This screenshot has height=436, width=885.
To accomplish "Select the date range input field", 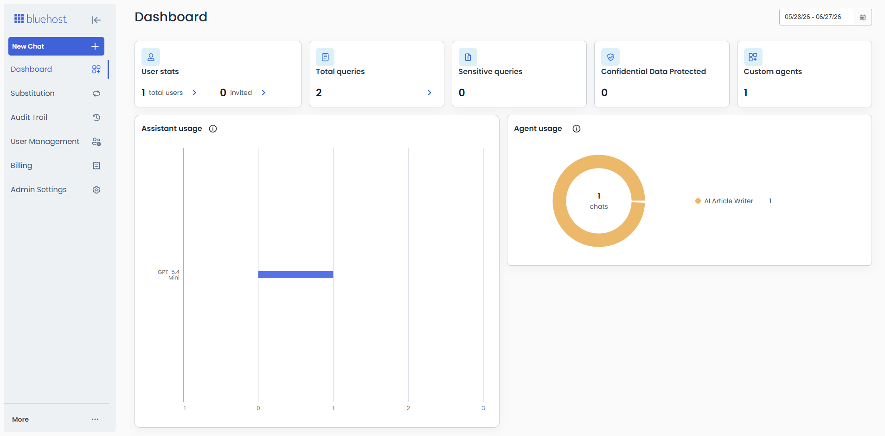I will (x=825, y=17).
